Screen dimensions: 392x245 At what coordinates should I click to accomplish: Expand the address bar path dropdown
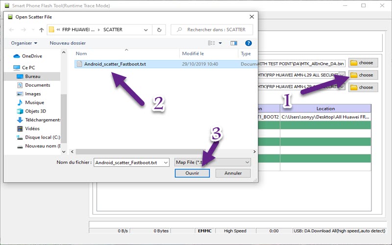pos(146,30)
